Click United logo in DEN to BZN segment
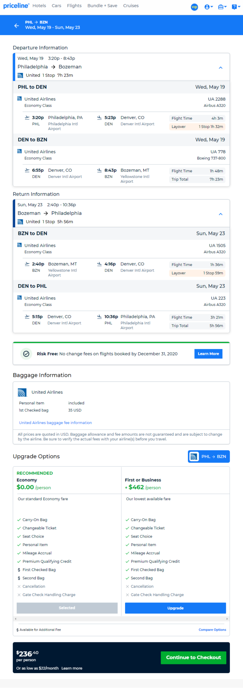 20,151
